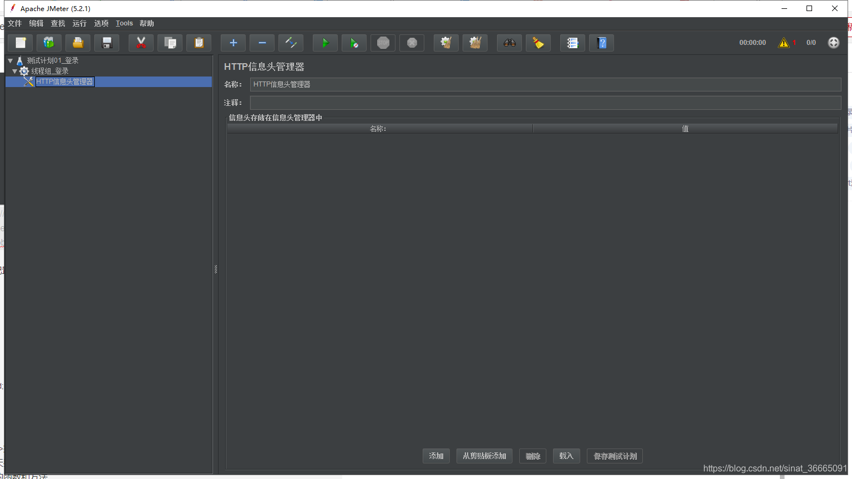
Task: Click the 0/0 thread count
Action: [x=811, y=43]
